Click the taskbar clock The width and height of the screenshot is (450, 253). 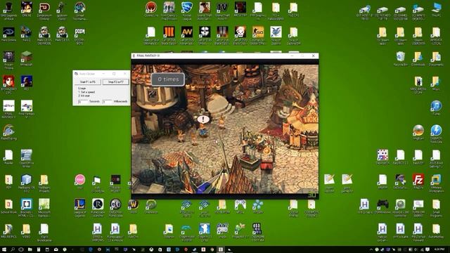(x=439, y=249)
